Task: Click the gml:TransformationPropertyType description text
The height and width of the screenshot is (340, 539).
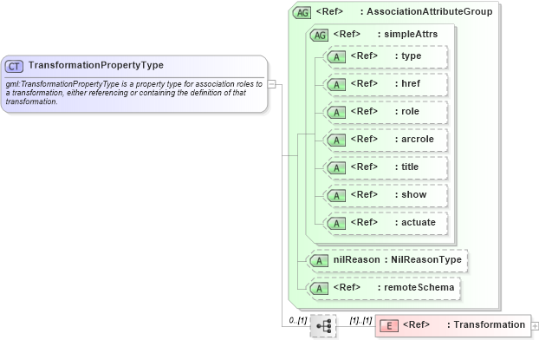Action: coord(133,93)
